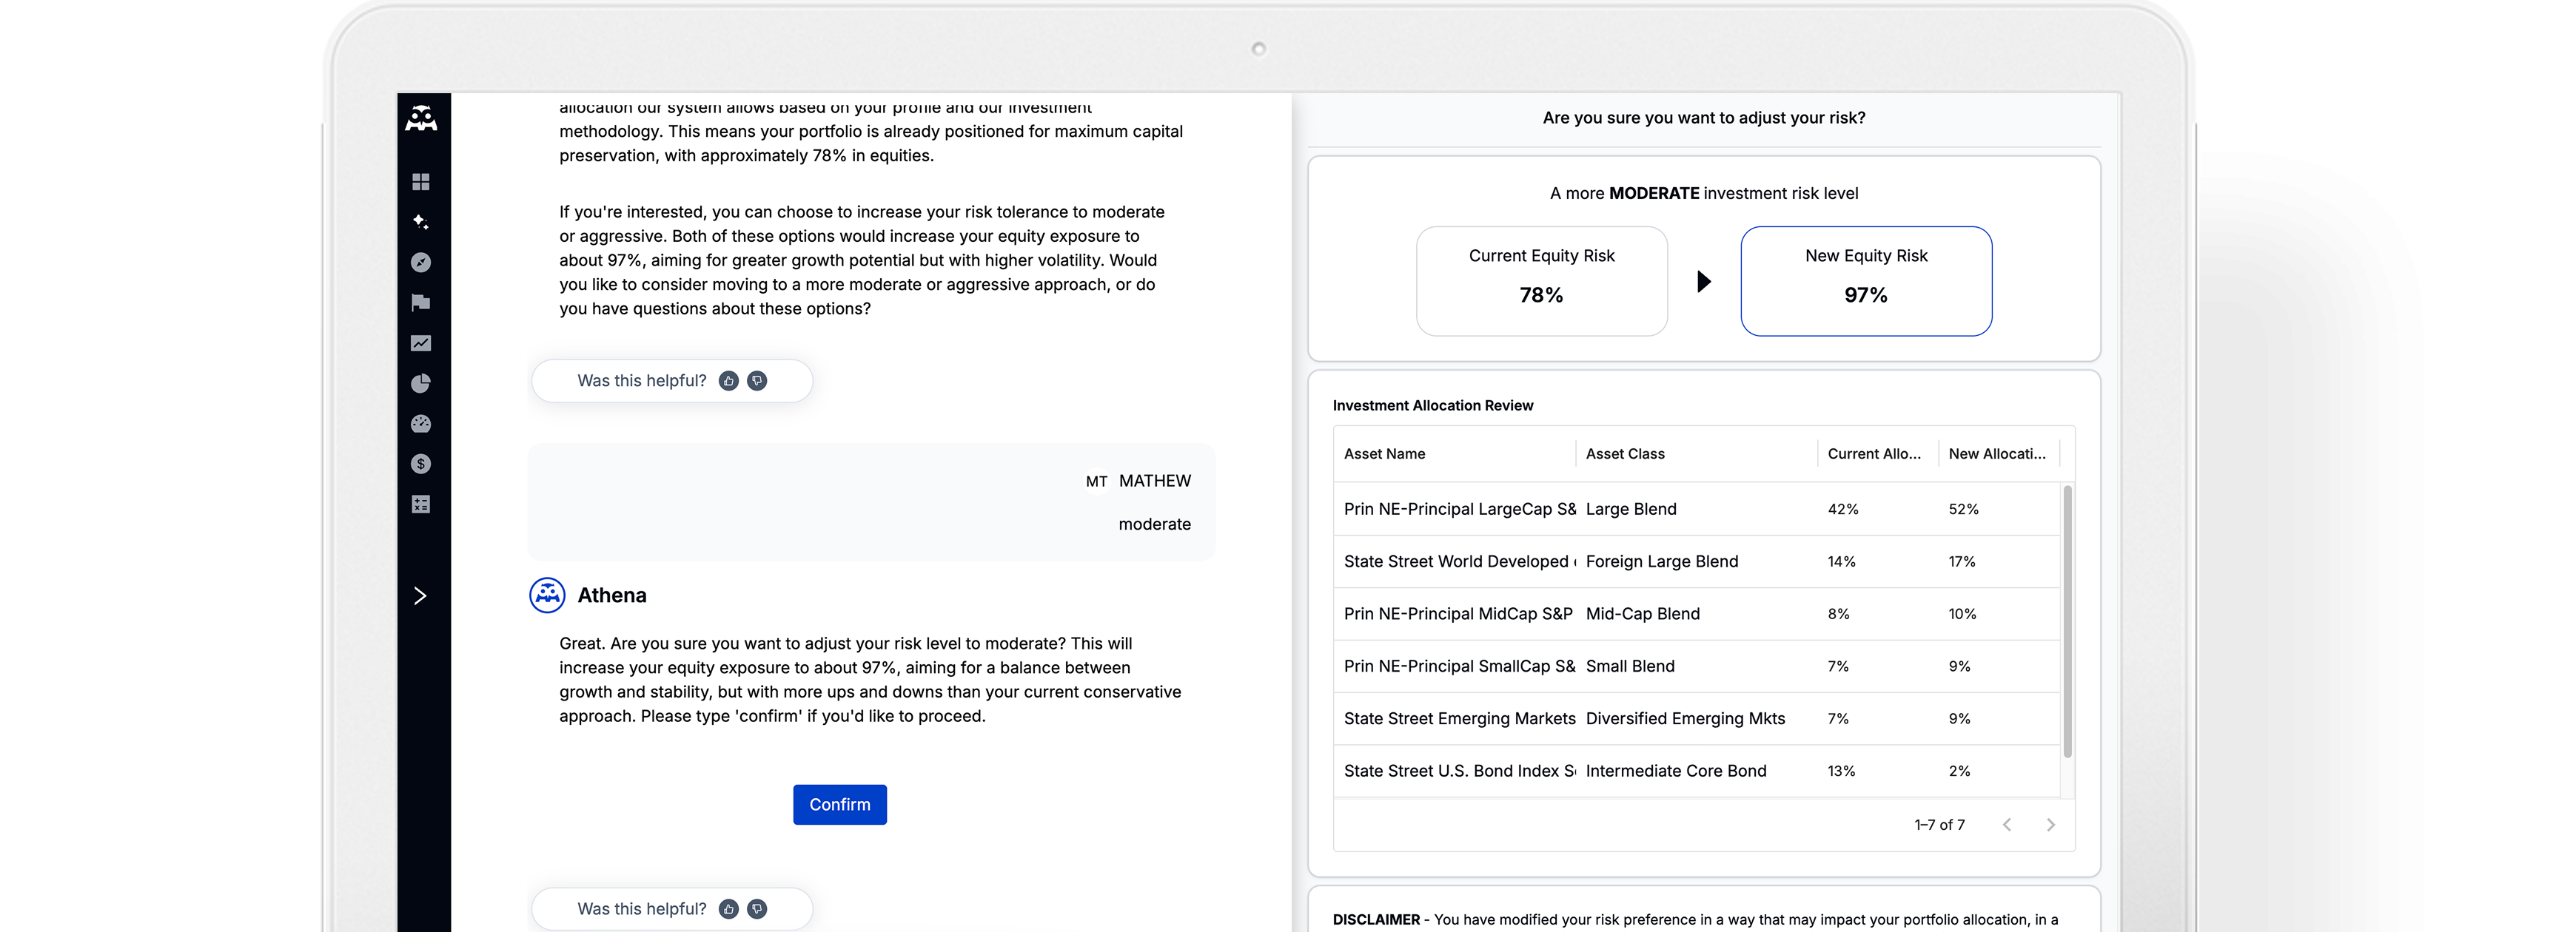Viewport: 2576px width, 932px height.
Task: Click the Athena avatar icon
Action: (x=547, y=595)
